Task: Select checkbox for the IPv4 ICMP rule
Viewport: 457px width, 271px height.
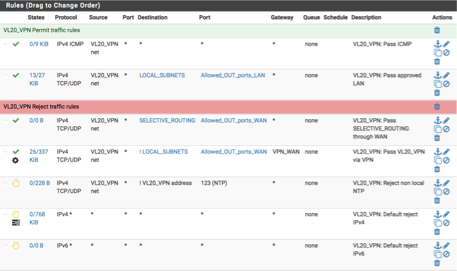Action: (x=5, y=44)
